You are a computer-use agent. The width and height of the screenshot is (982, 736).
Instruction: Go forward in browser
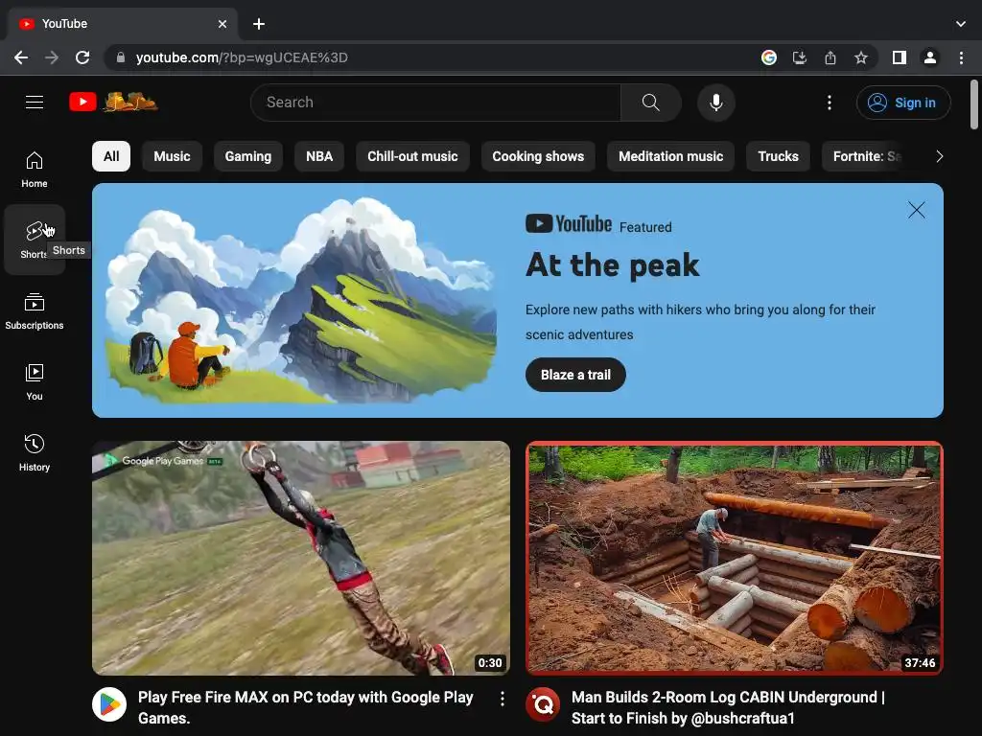(x=52, y=57)
